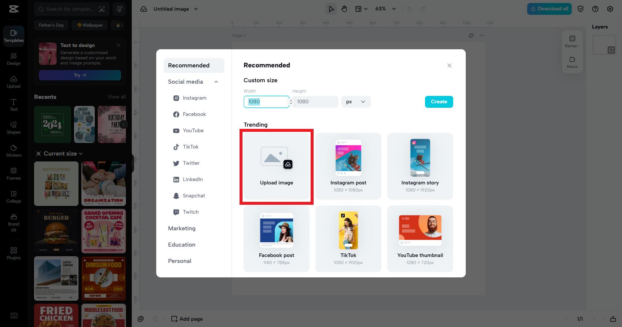This screenshot has width=622, height=327.
Task: Click the Width input field
Action: coord(266,102)
